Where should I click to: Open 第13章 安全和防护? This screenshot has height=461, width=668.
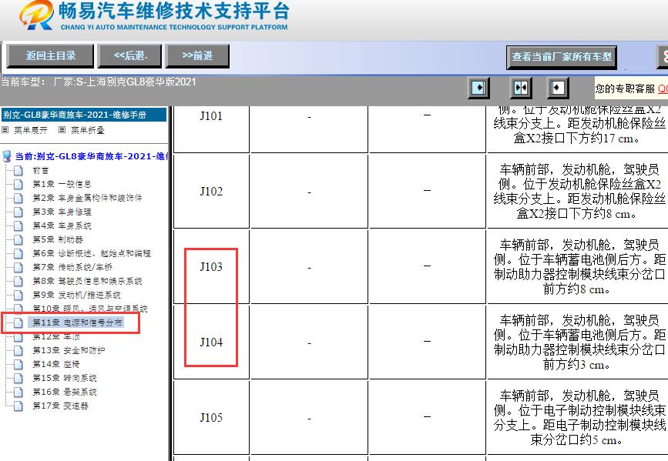[x=69, y=350]
